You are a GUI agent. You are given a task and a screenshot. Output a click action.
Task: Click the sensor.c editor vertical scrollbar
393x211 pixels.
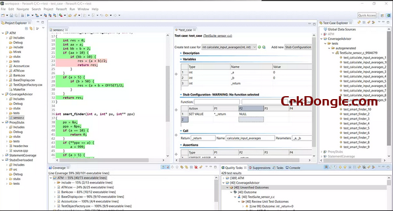[x=168, y=94]
